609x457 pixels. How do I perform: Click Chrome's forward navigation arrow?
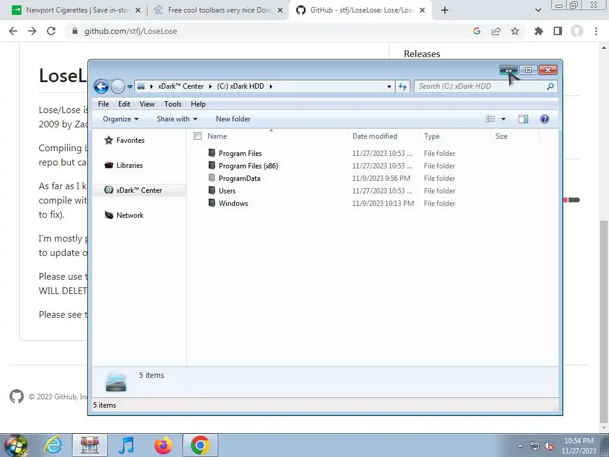32,31
